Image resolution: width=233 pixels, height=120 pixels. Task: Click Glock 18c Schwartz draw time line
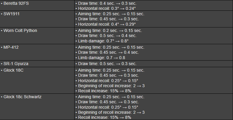coord(108,102)
